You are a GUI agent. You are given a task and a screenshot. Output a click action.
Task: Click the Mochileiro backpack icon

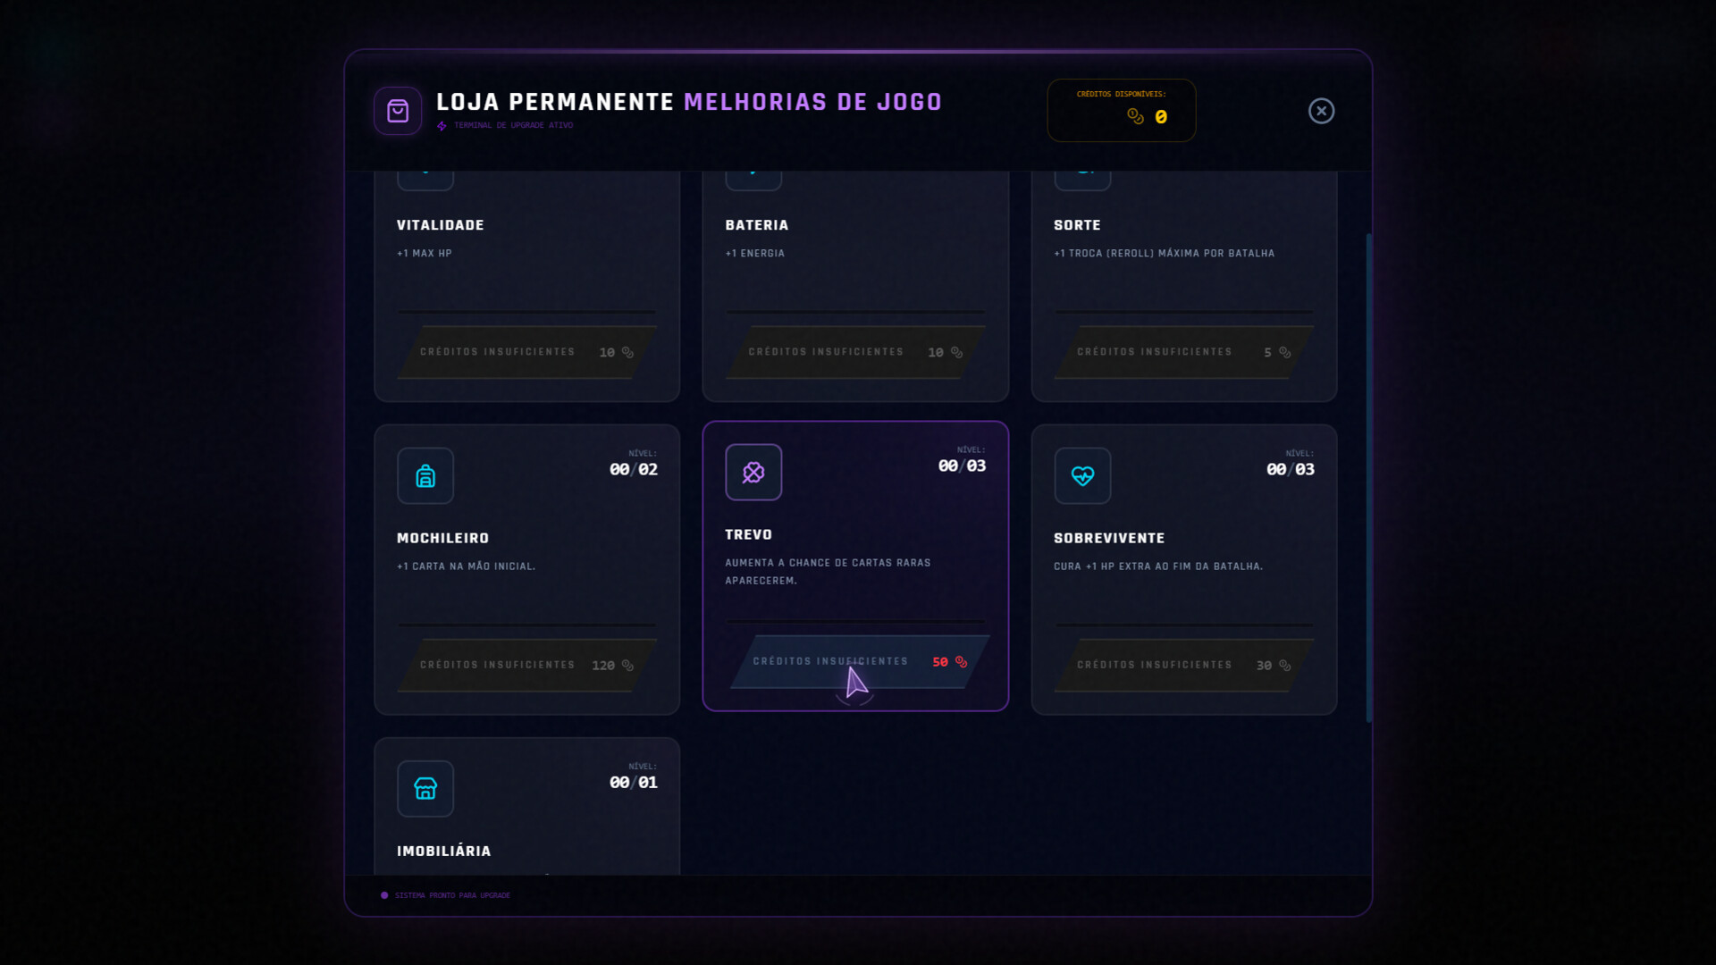425,476
